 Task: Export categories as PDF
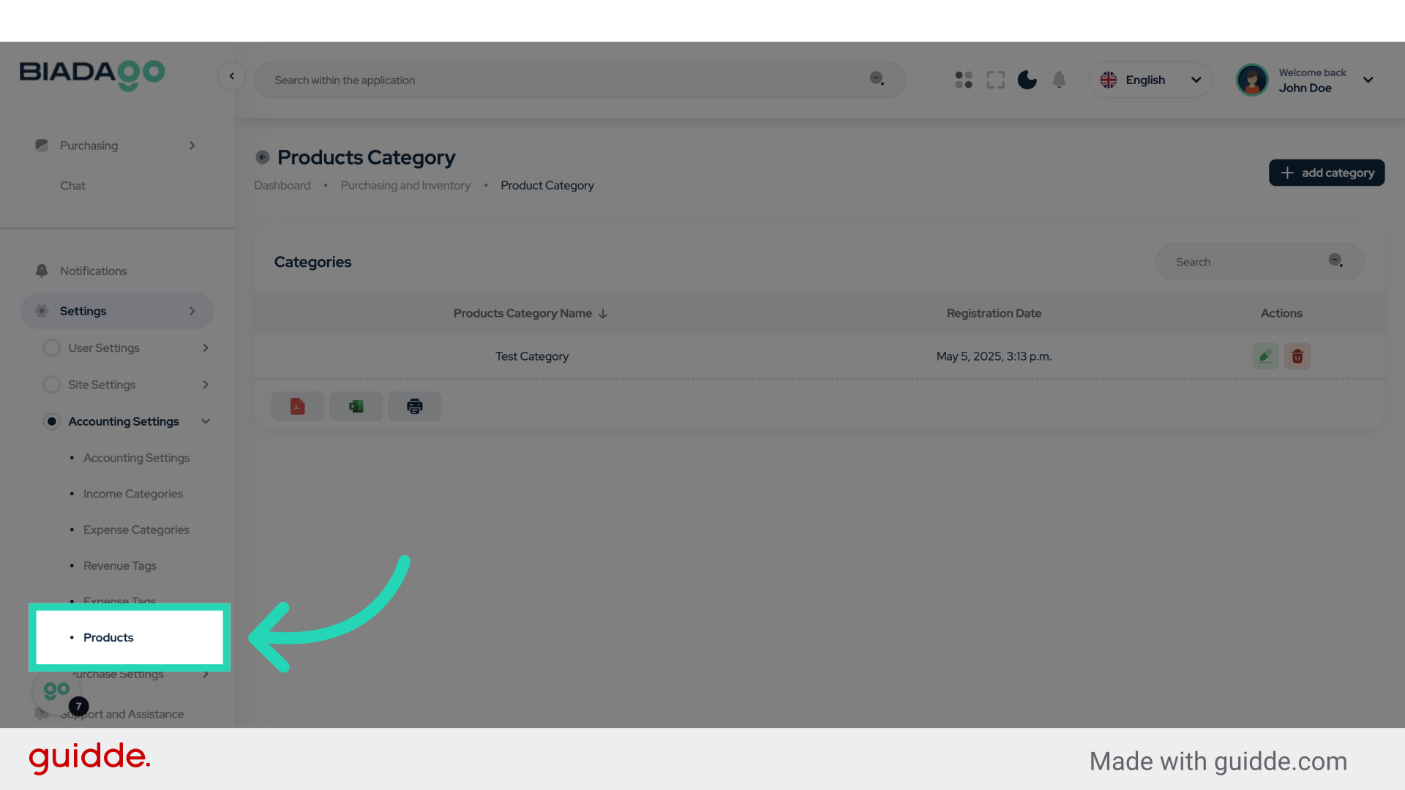(x=297, y=407)
